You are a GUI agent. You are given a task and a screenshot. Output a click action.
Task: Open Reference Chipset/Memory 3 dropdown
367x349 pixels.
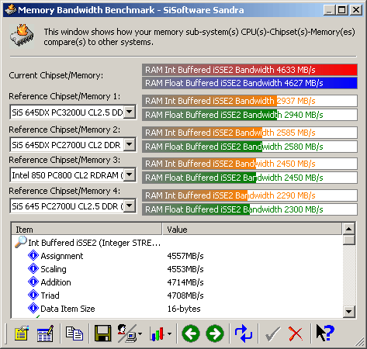tap(130, 174)
